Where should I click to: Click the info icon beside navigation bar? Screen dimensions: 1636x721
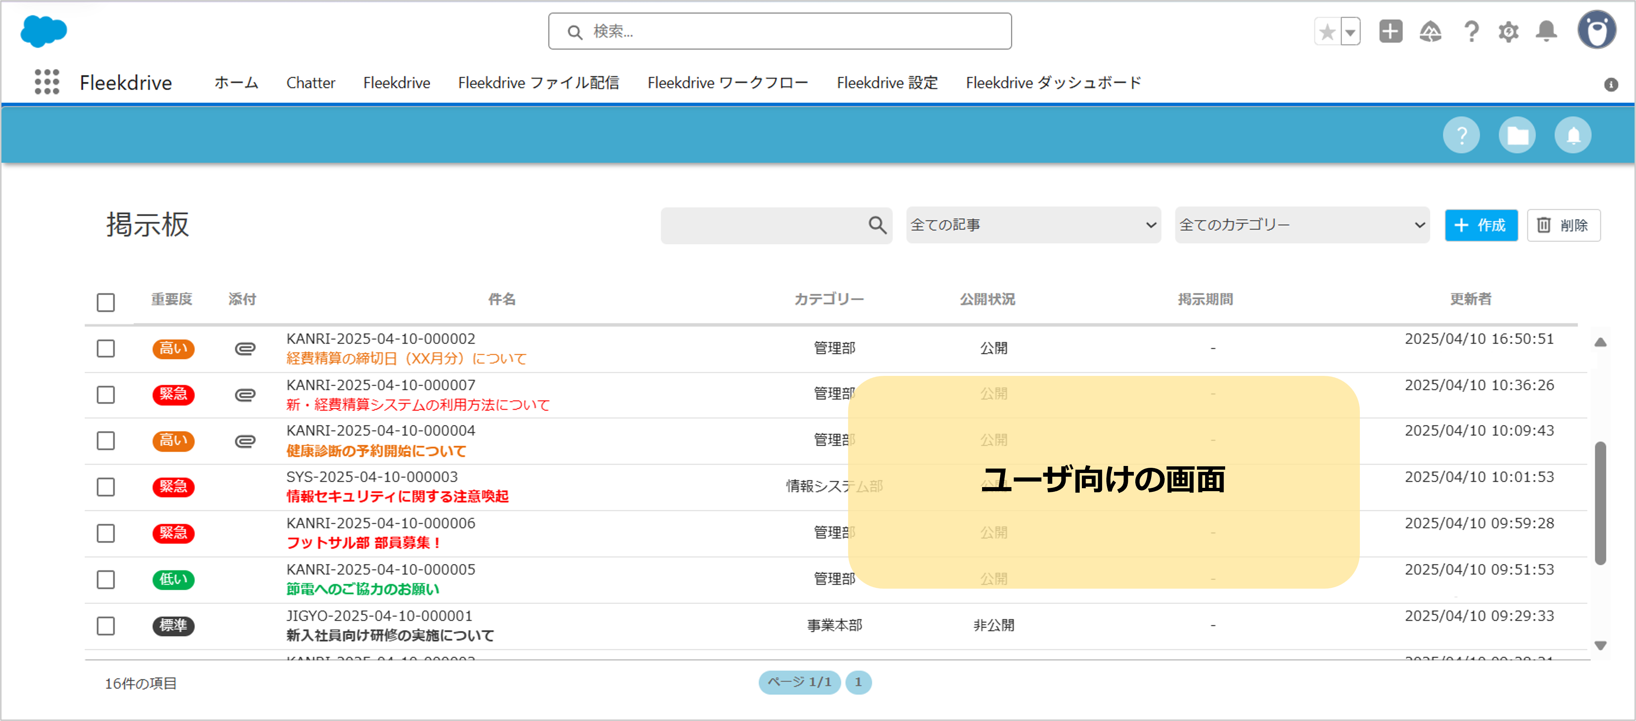(x=1611, y=85)
